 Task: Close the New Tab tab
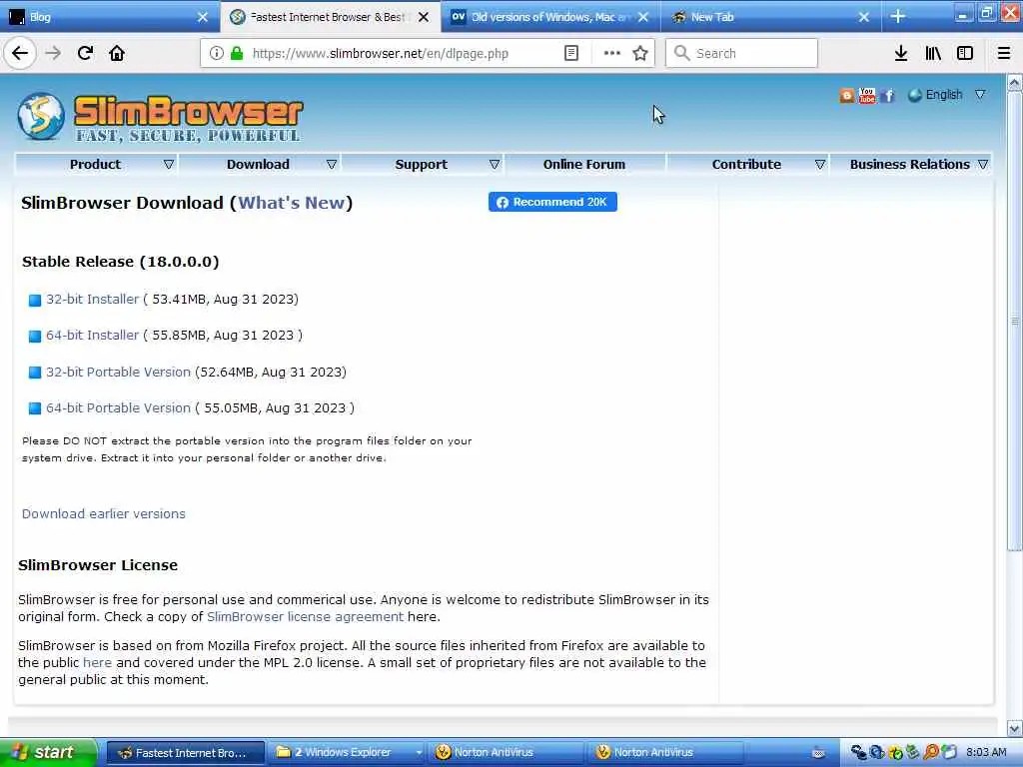coord(864,17)
